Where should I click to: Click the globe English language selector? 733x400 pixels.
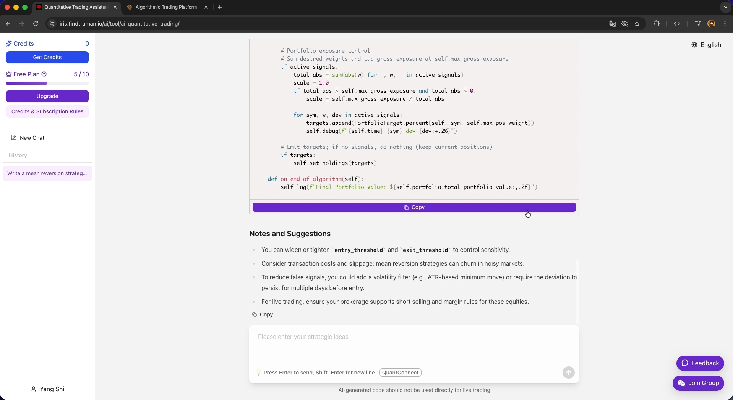pos(706,45)
